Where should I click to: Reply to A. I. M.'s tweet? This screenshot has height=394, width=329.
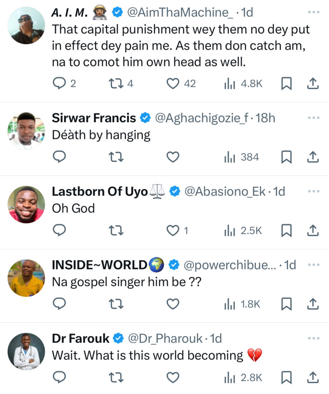point(59,83)
